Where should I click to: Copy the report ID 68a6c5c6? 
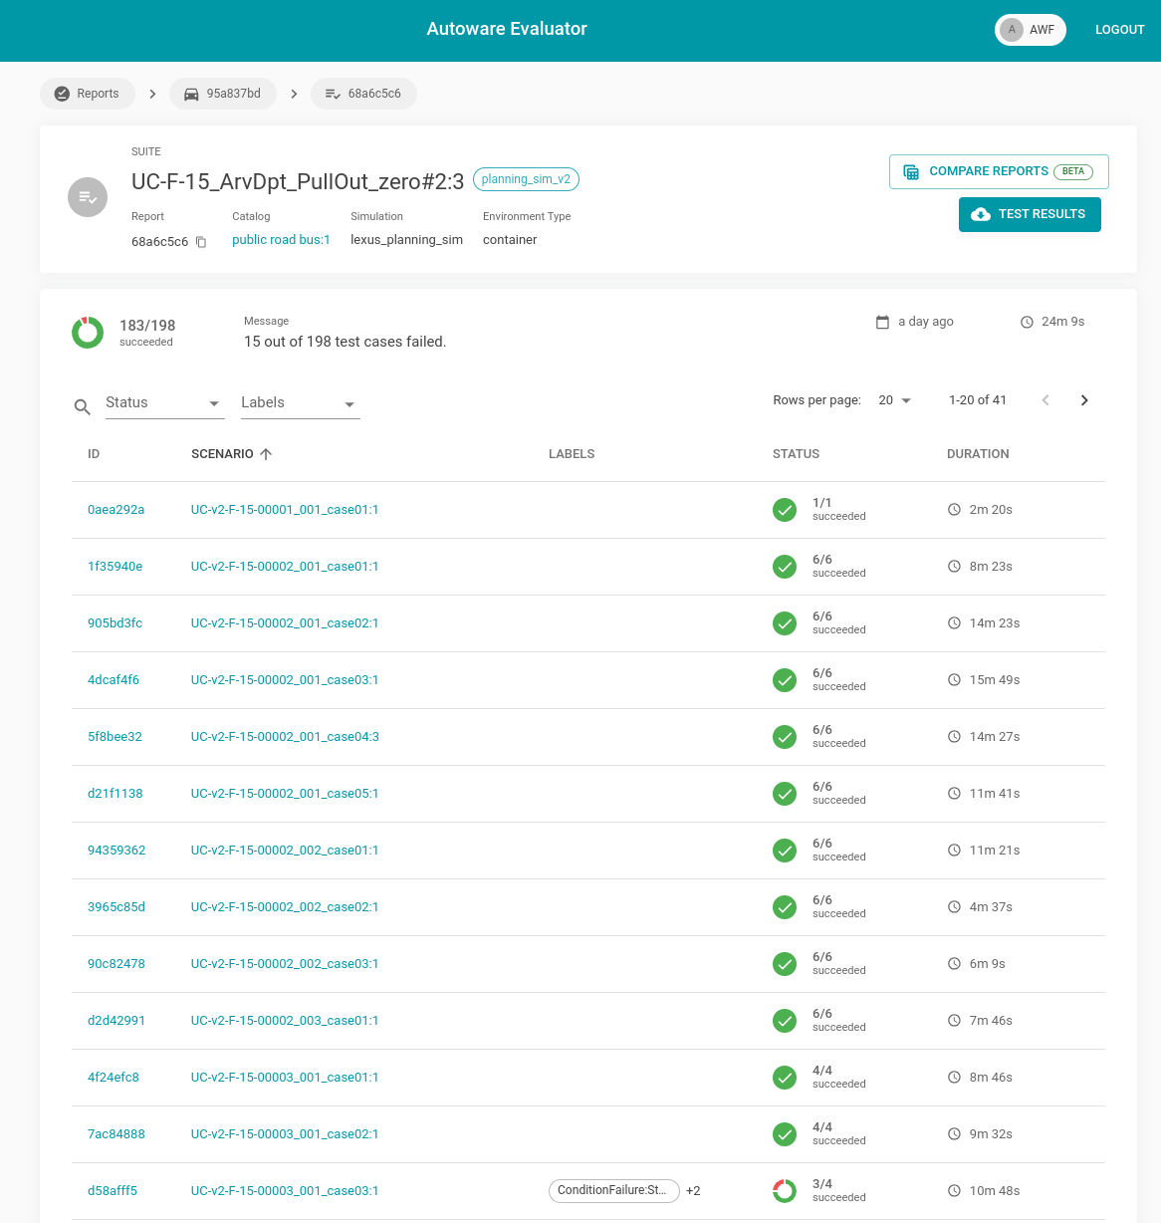point(201,242)
